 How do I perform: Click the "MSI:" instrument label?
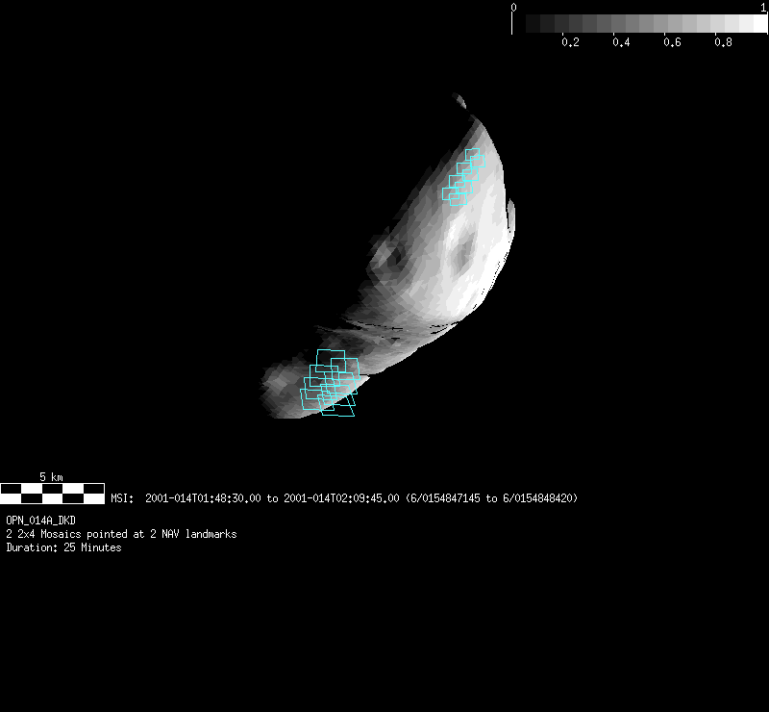click(x=124, y=498)
